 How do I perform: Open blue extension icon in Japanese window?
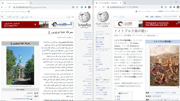pos(170,7)
